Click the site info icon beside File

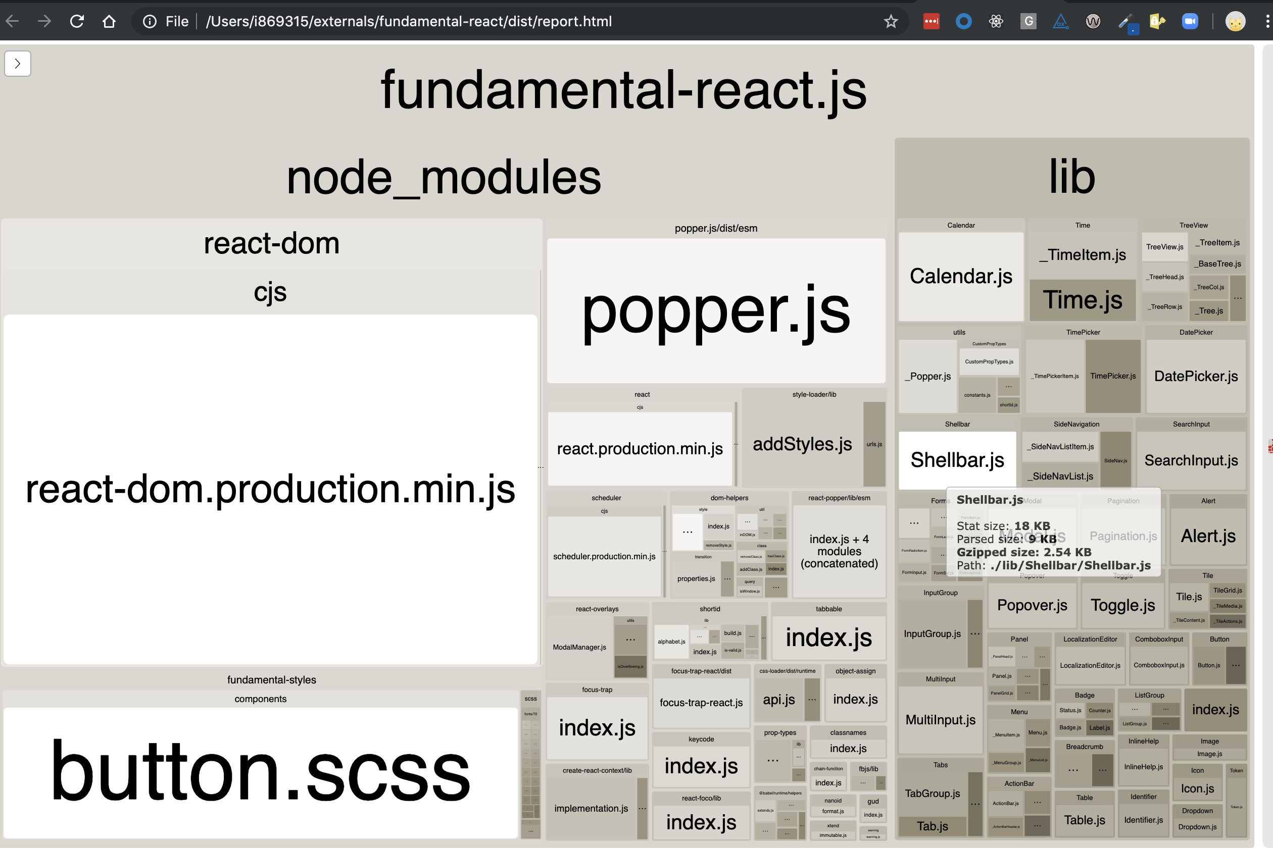coord(150,22)
